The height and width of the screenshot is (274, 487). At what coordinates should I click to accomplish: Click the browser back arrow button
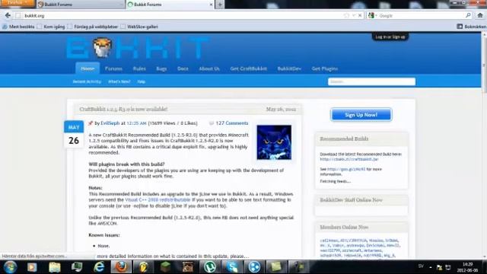[x=8, y=15]
